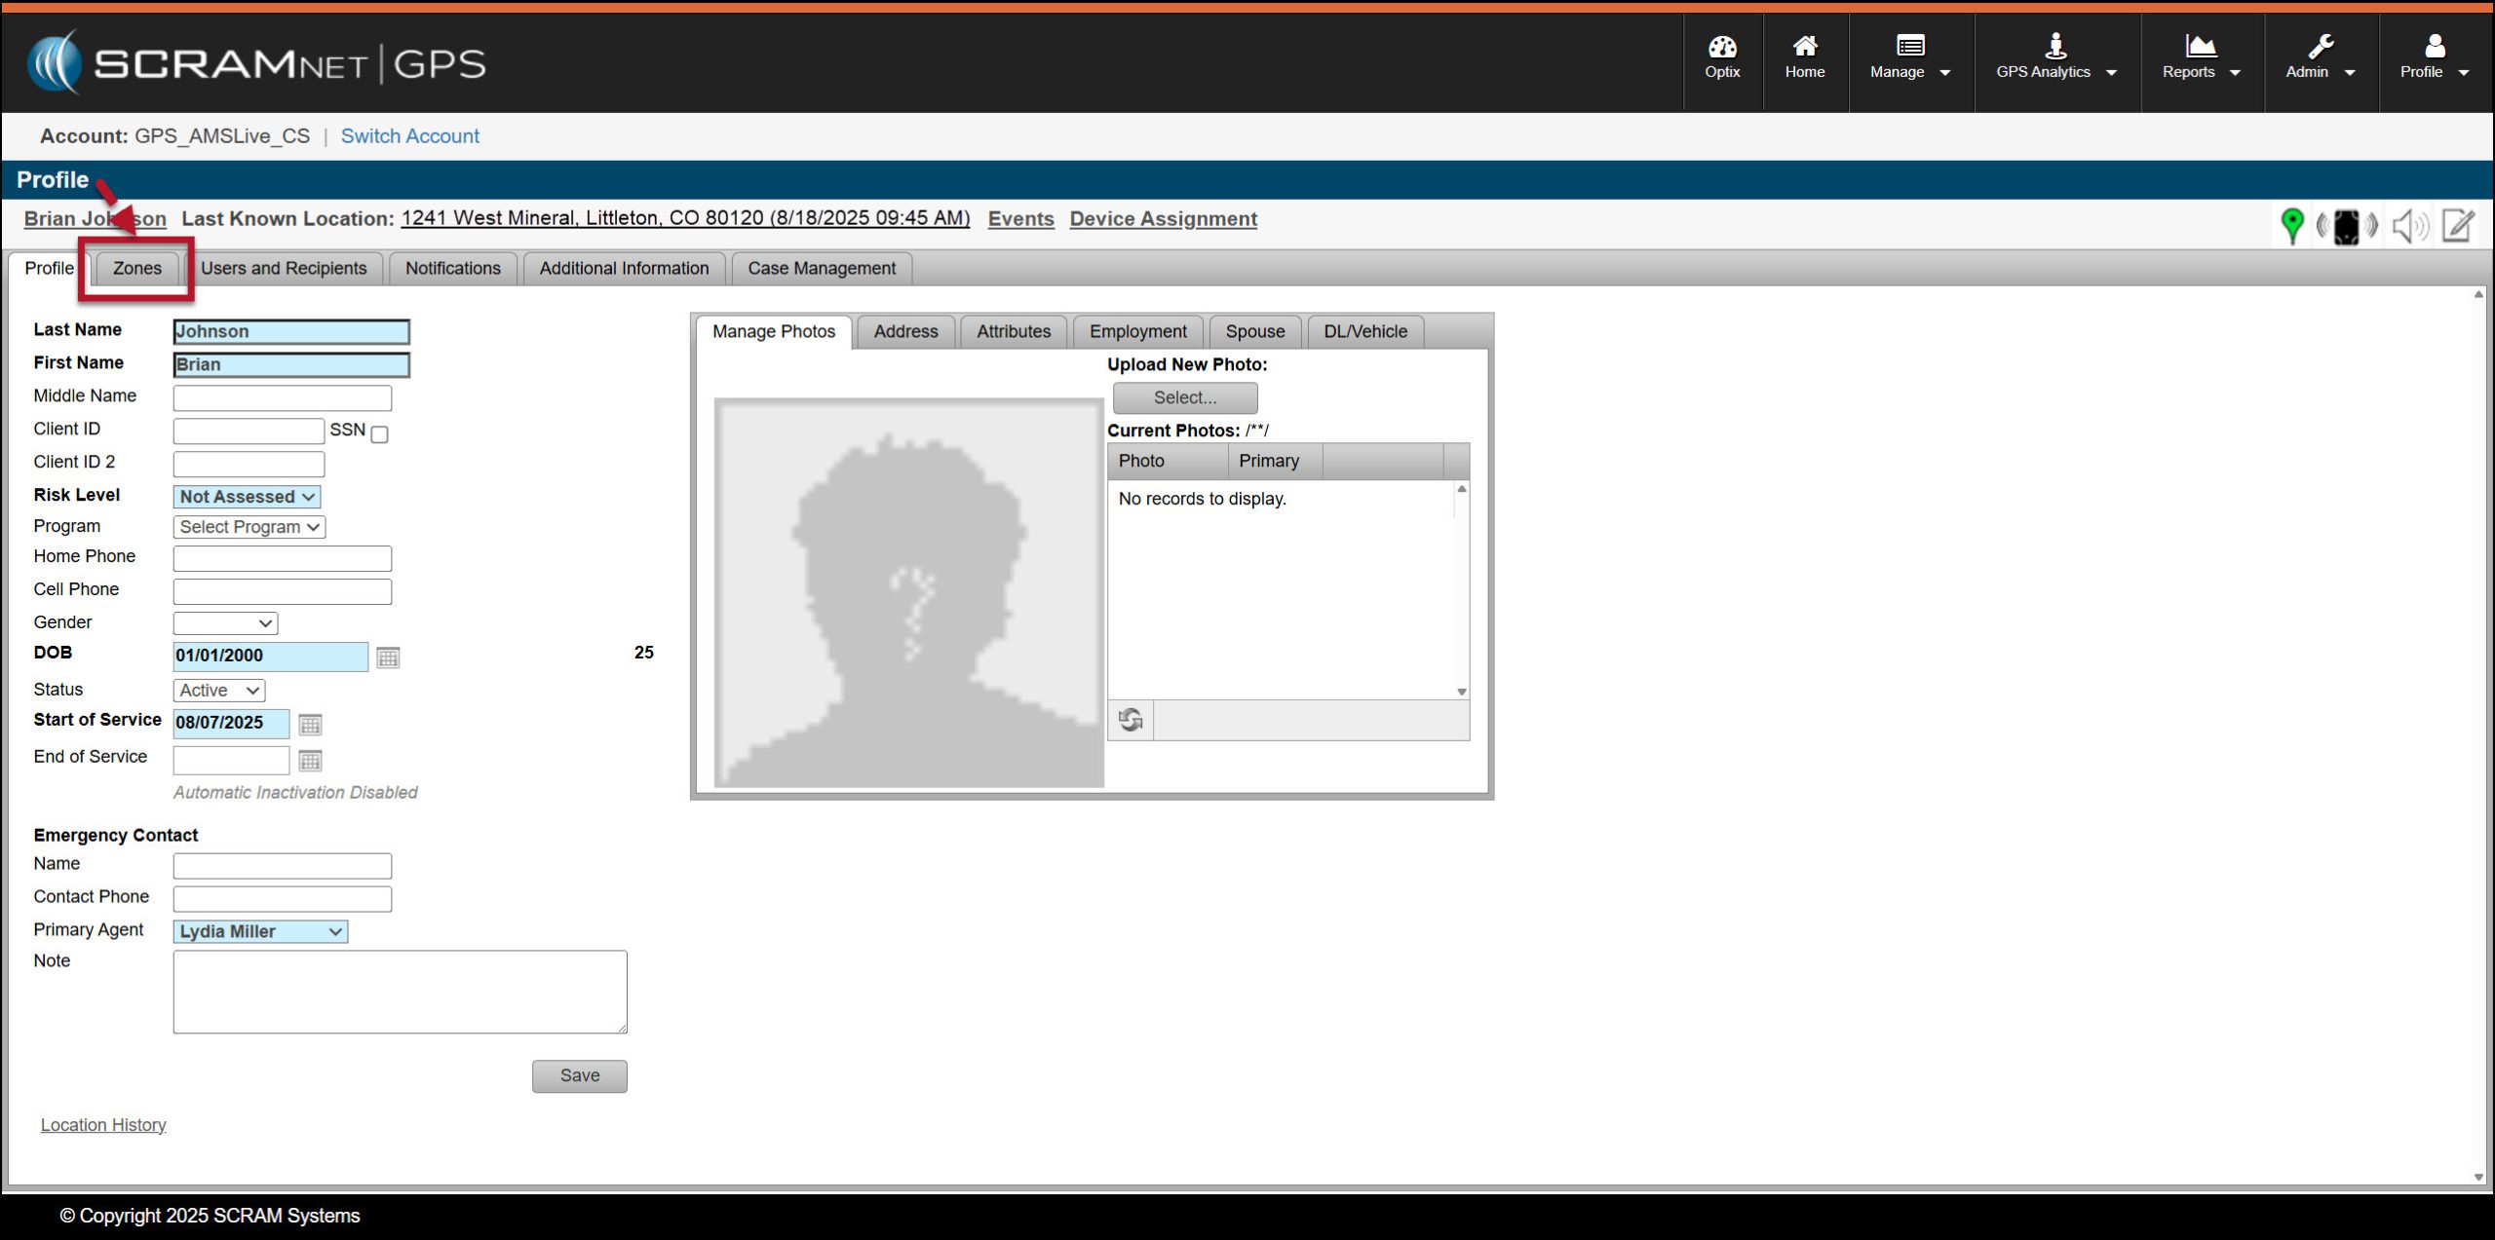Click the vibrating device icon
Viewport: 2495px width, 1240px height.
[2347, 226]
